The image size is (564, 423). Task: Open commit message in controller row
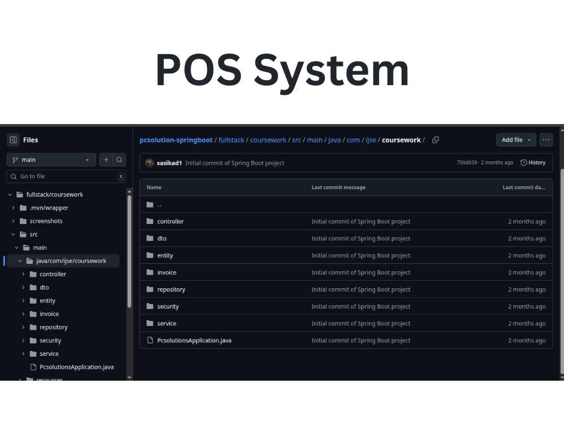coord(361,222)
